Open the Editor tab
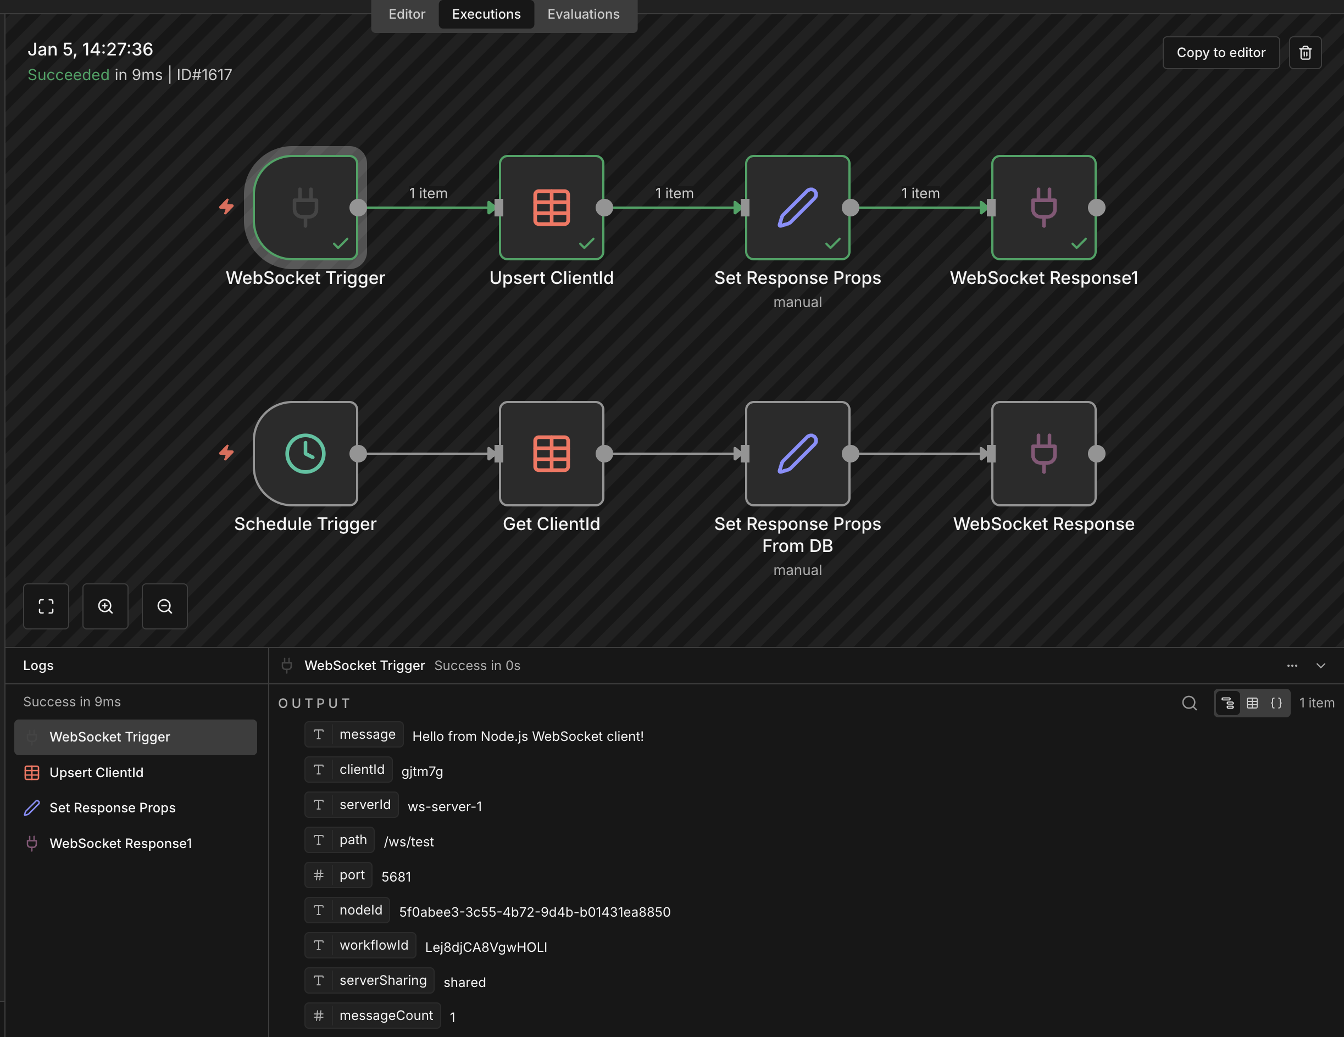Screen dimensions: 1344x1037 [407, 14]
